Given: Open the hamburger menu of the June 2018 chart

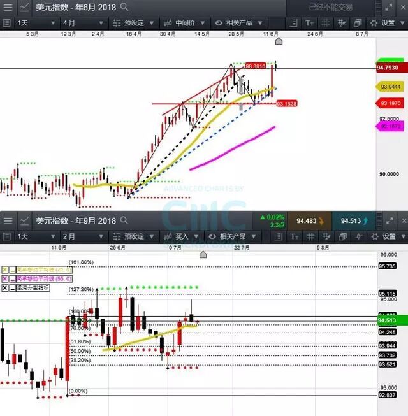Looking at the screenshot, I should (x=8, y=7).
